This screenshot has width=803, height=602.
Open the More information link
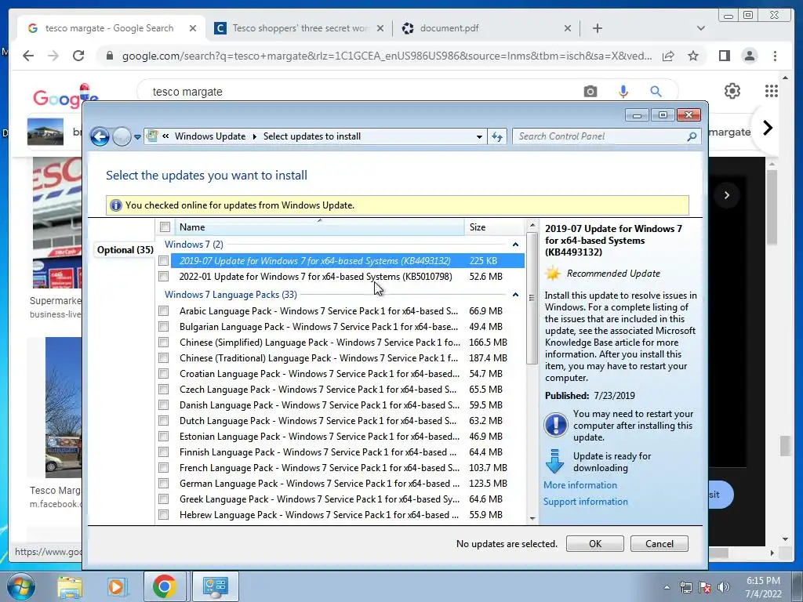click(580, 484)
